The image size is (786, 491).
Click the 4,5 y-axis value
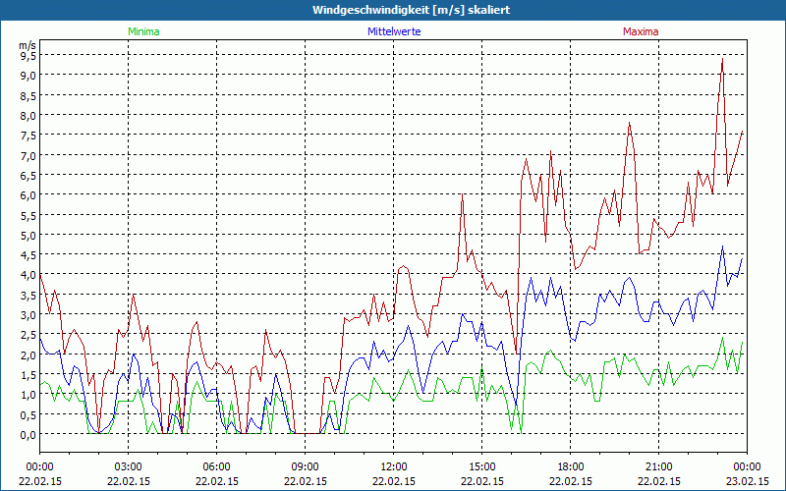tap(28, 255)
